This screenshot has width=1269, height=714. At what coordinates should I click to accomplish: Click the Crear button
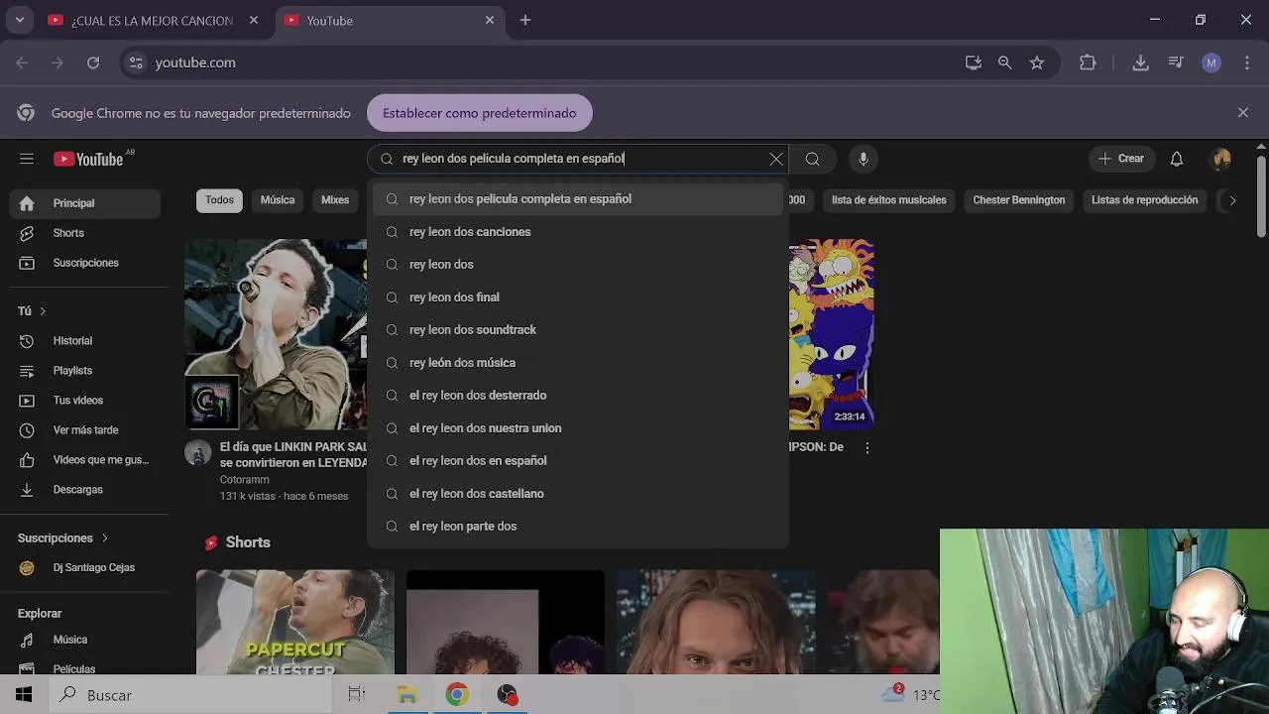tap(1121, 159)
